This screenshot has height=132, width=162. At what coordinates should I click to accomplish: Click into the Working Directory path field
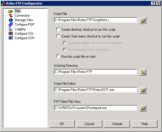pyautogui.click(x=96, y=72)
